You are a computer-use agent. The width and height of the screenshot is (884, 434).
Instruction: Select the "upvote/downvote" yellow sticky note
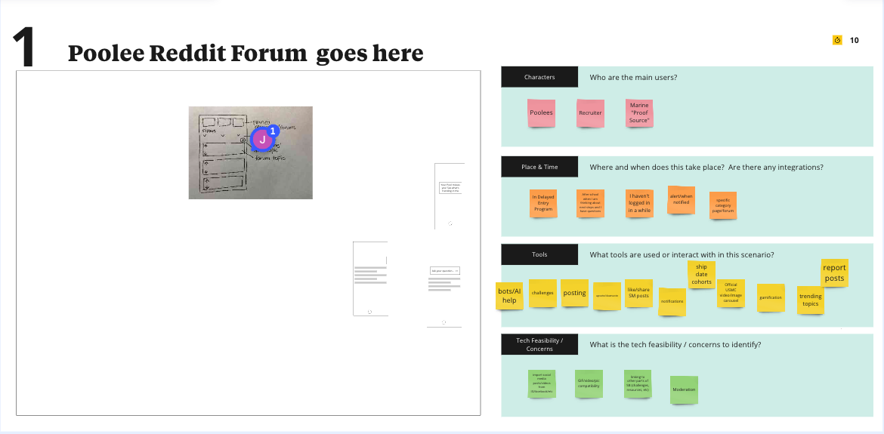click(607, 296)
